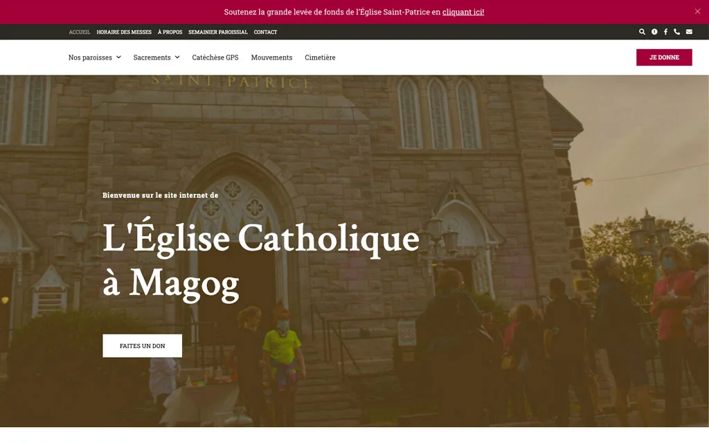
Task: Open the Catéchèse GPS menu item
Action: [x=215, y=57]
